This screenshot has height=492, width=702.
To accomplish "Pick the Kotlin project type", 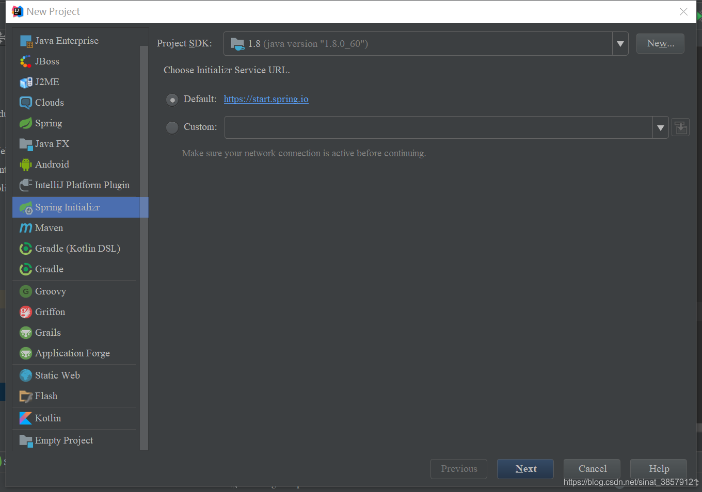I will click(x=75, y=418).
